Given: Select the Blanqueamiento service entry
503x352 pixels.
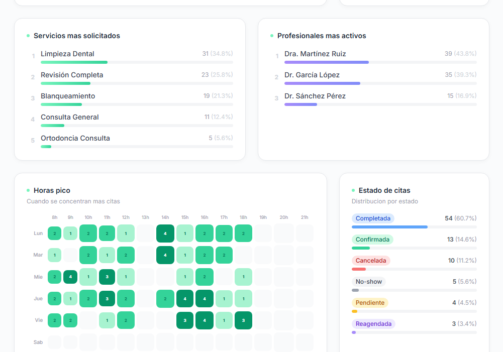Looking at the screenshot, I should pyautogui.click(x=68, y=96).
